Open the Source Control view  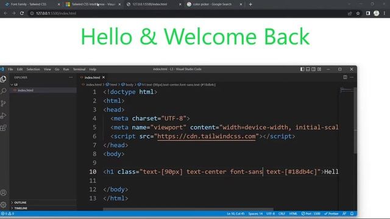tap(4, 103)
